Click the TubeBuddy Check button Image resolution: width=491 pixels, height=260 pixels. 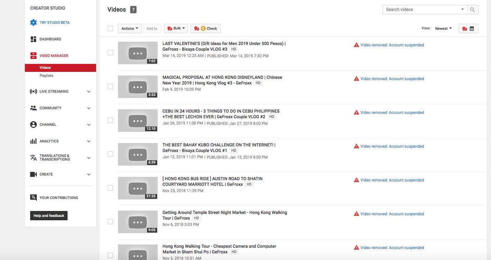[x=205, y=29]
